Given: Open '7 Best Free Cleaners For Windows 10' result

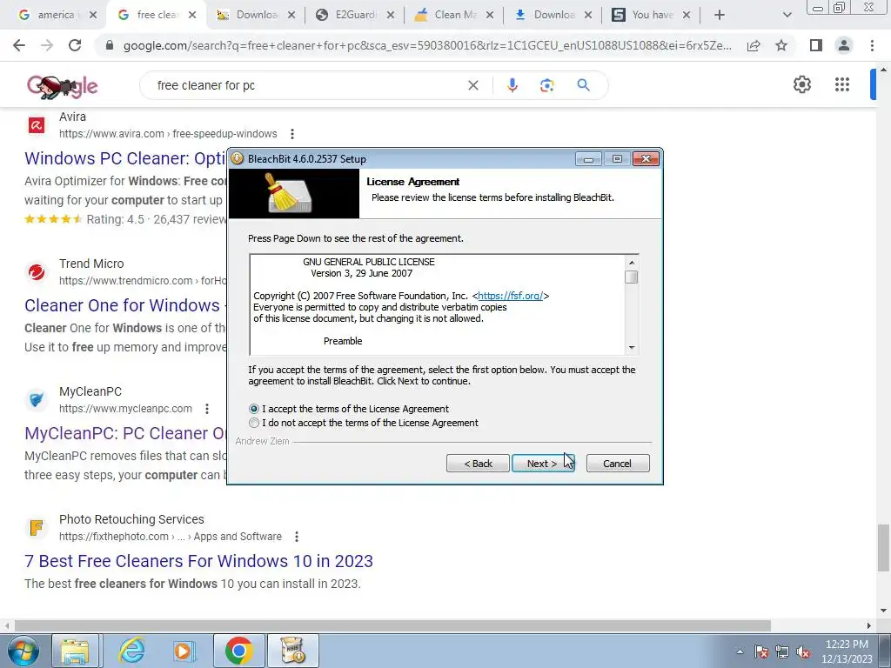Looking at the screenshot, I should pos(199,561).
